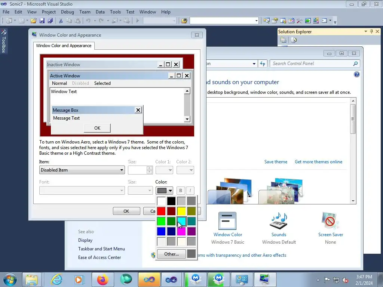Toggle the Bold font button

coord(181,191)
